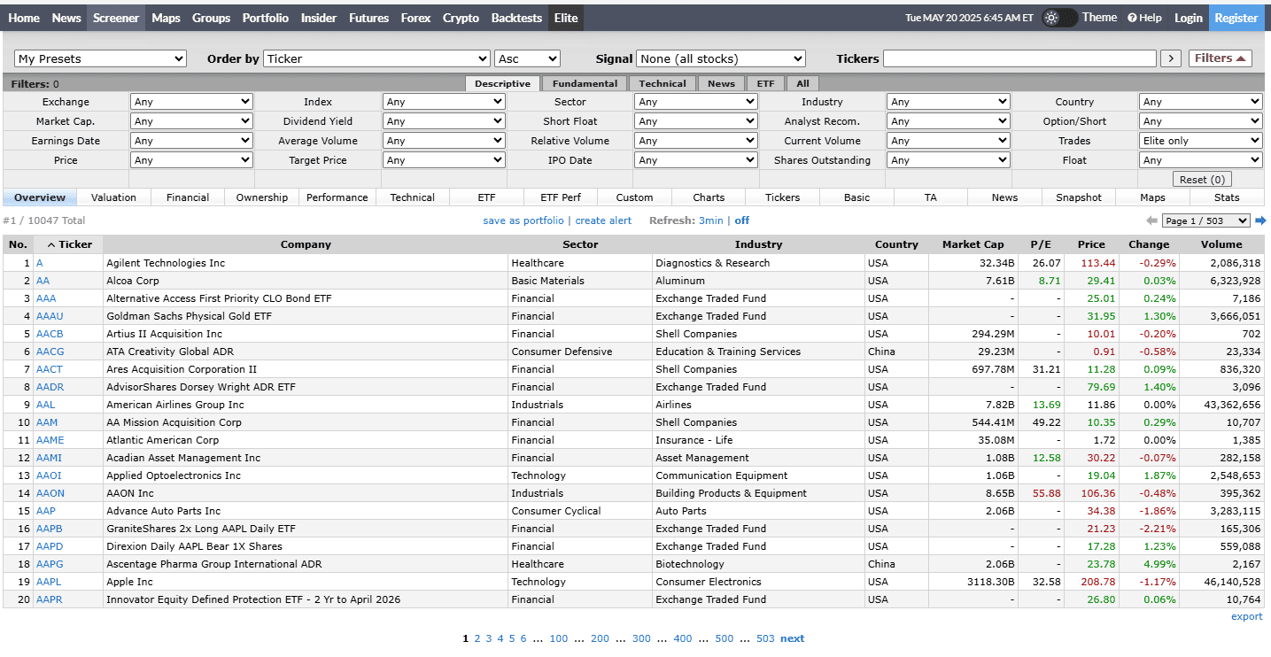
Task: Open the AAPL ticker link
Action: click(x=49, y=582)
